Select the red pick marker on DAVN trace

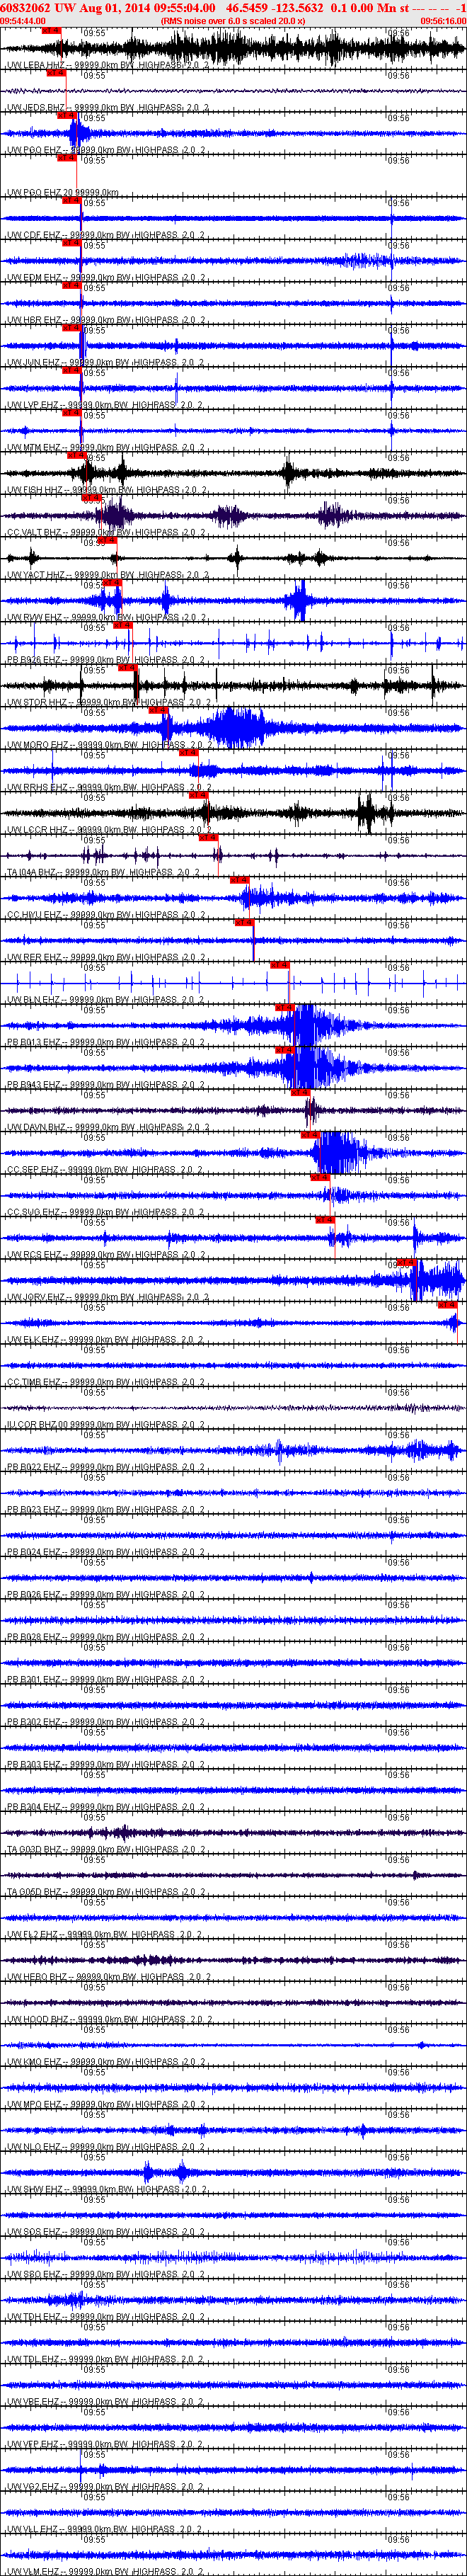click(300, 1093)
